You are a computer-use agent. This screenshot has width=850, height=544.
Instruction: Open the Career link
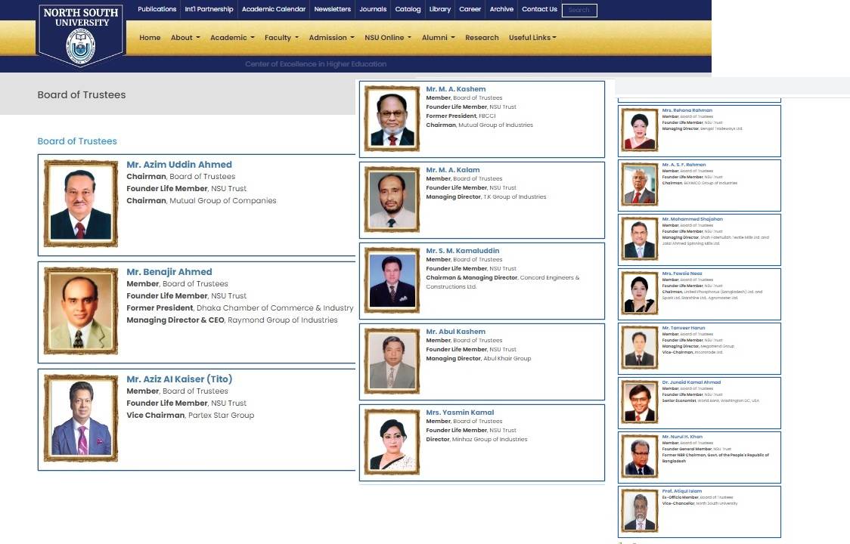[x=470, y=9]
